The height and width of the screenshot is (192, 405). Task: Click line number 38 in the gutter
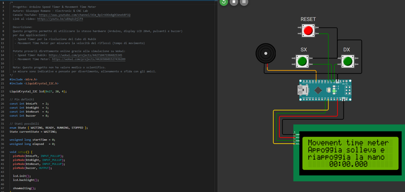(3, 152)
